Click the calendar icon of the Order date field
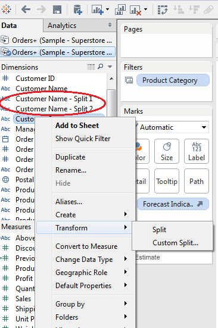This screenshot has height=328, width=218. (5, 139)
